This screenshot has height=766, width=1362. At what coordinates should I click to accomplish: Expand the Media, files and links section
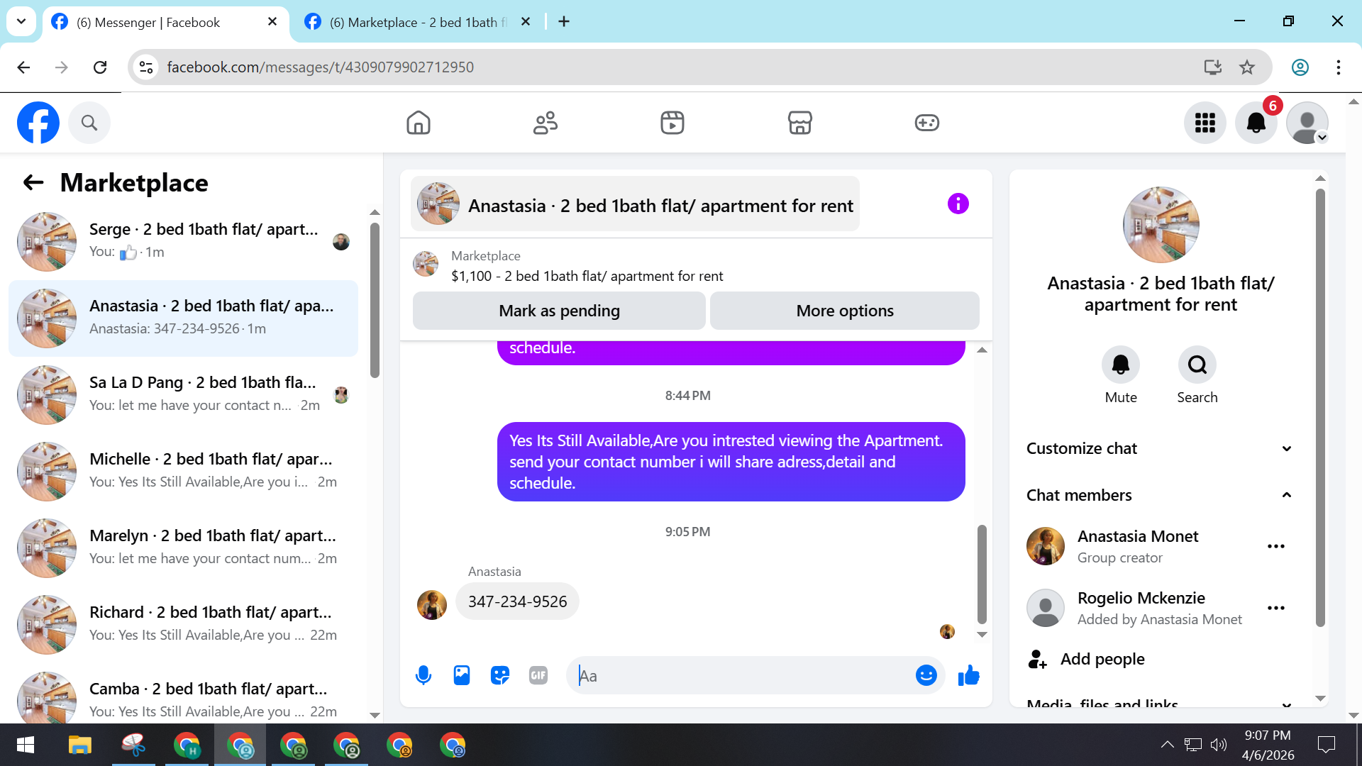[1160, 704]
